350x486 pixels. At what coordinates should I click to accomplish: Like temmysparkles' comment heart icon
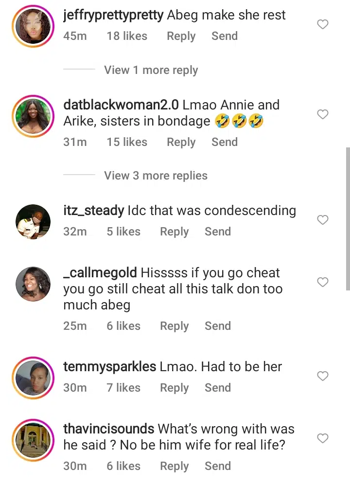(323, 376)
